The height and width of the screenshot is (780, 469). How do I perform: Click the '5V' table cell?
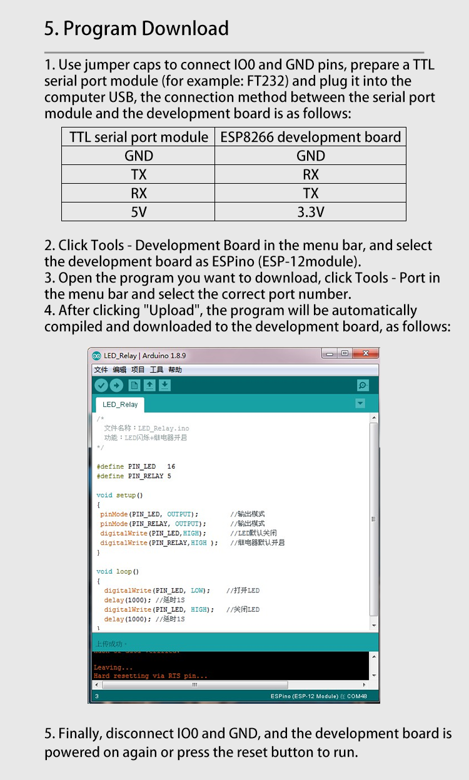coord(138,212)
